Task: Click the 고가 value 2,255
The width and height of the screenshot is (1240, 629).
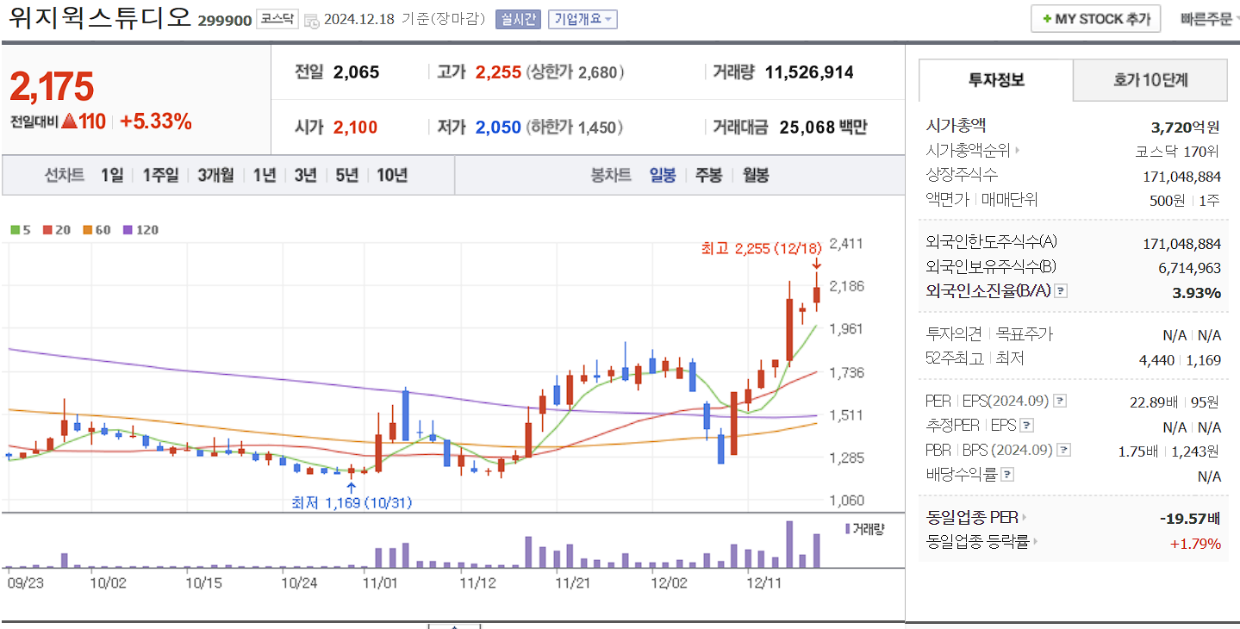Action: 498,72
